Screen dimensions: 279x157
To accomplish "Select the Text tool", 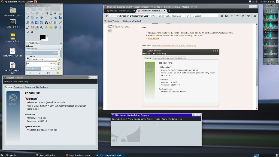I will [x=46, y=22].
